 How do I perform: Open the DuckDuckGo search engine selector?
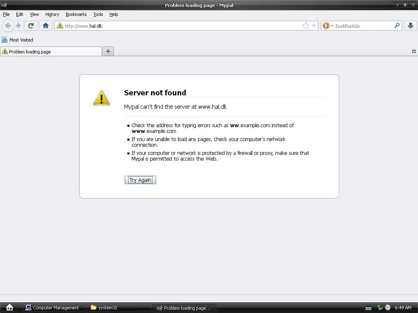click(328, 26)
